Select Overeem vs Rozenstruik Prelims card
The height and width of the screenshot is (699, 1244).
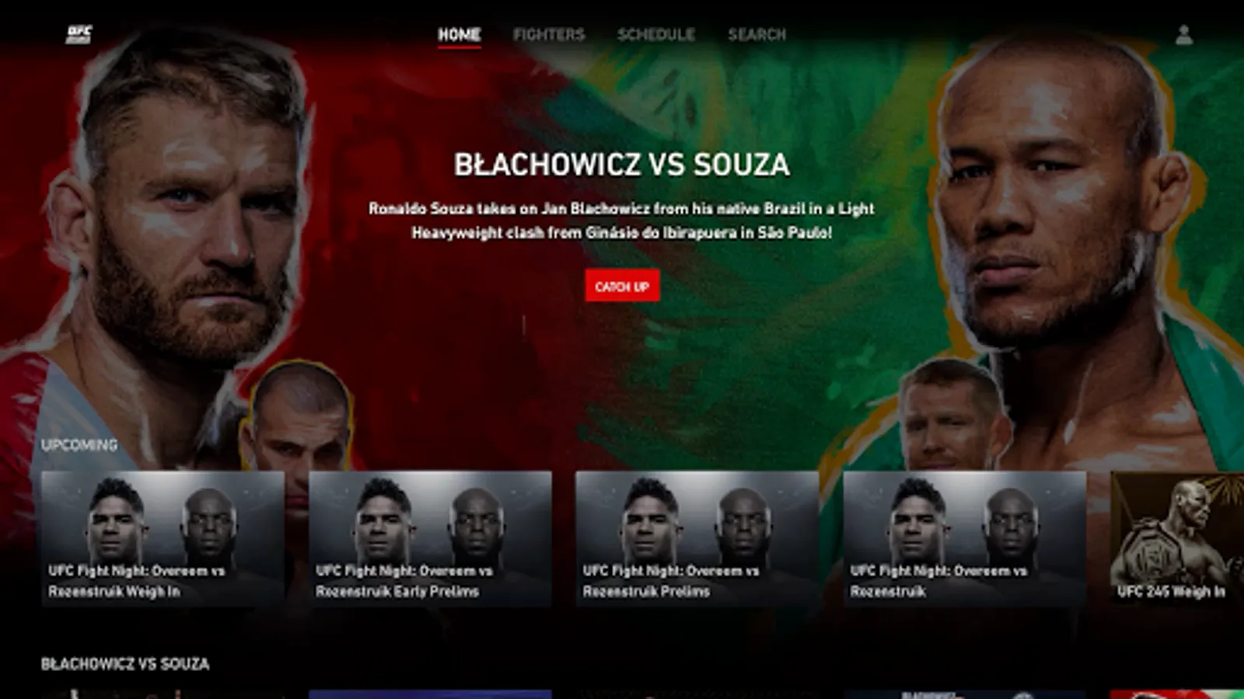(x=697, y=538)
